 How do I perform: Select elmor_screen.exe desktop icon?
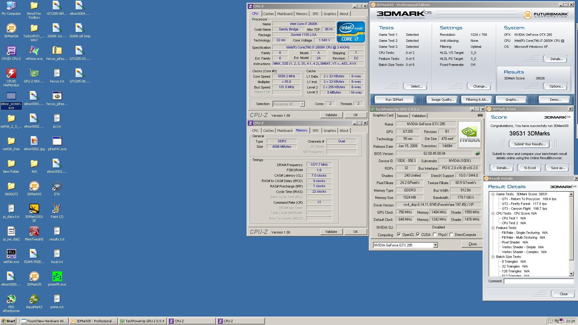tap(11, 101)
